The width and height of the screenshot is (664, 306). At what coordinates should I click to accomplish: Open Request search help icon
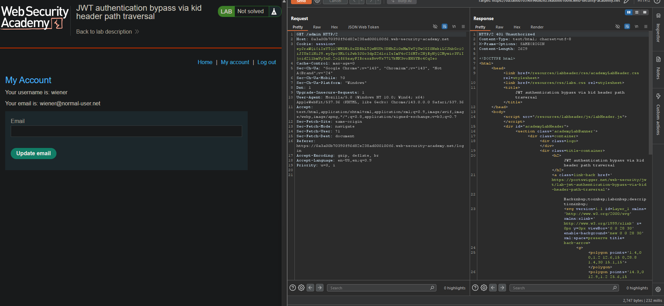click(x=293, y=288)
